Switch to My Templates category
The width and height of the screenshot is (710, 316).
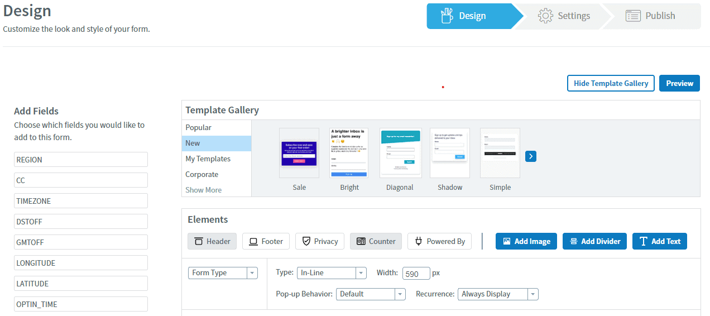click(x=208, y=159)
